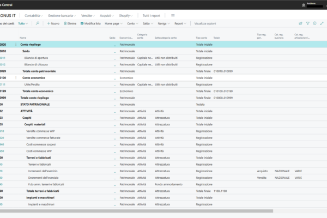327x218 pixels.
Task: Open the Tutto view filter dropdown
Action: (x=23, y=23)
